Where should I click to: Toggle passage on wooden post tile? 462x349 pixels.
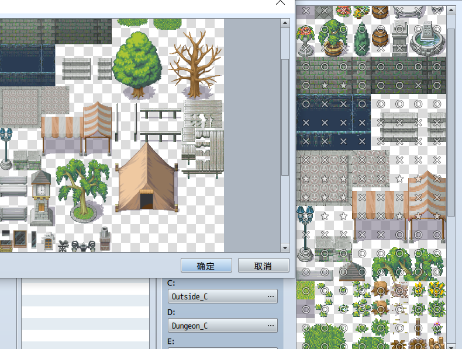[418, 328]
